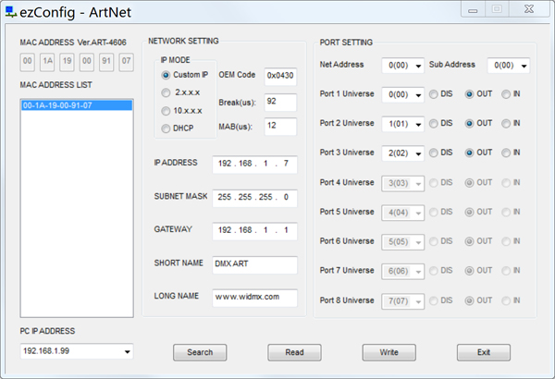
Task: Click the SHORT NAME field DMX ART
Action: (255, 264)
